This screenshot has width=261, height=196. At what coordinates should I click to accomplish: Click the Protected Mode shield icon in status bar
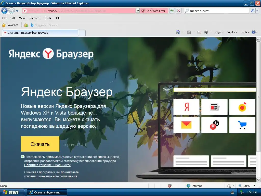click(x=229, y=186)
